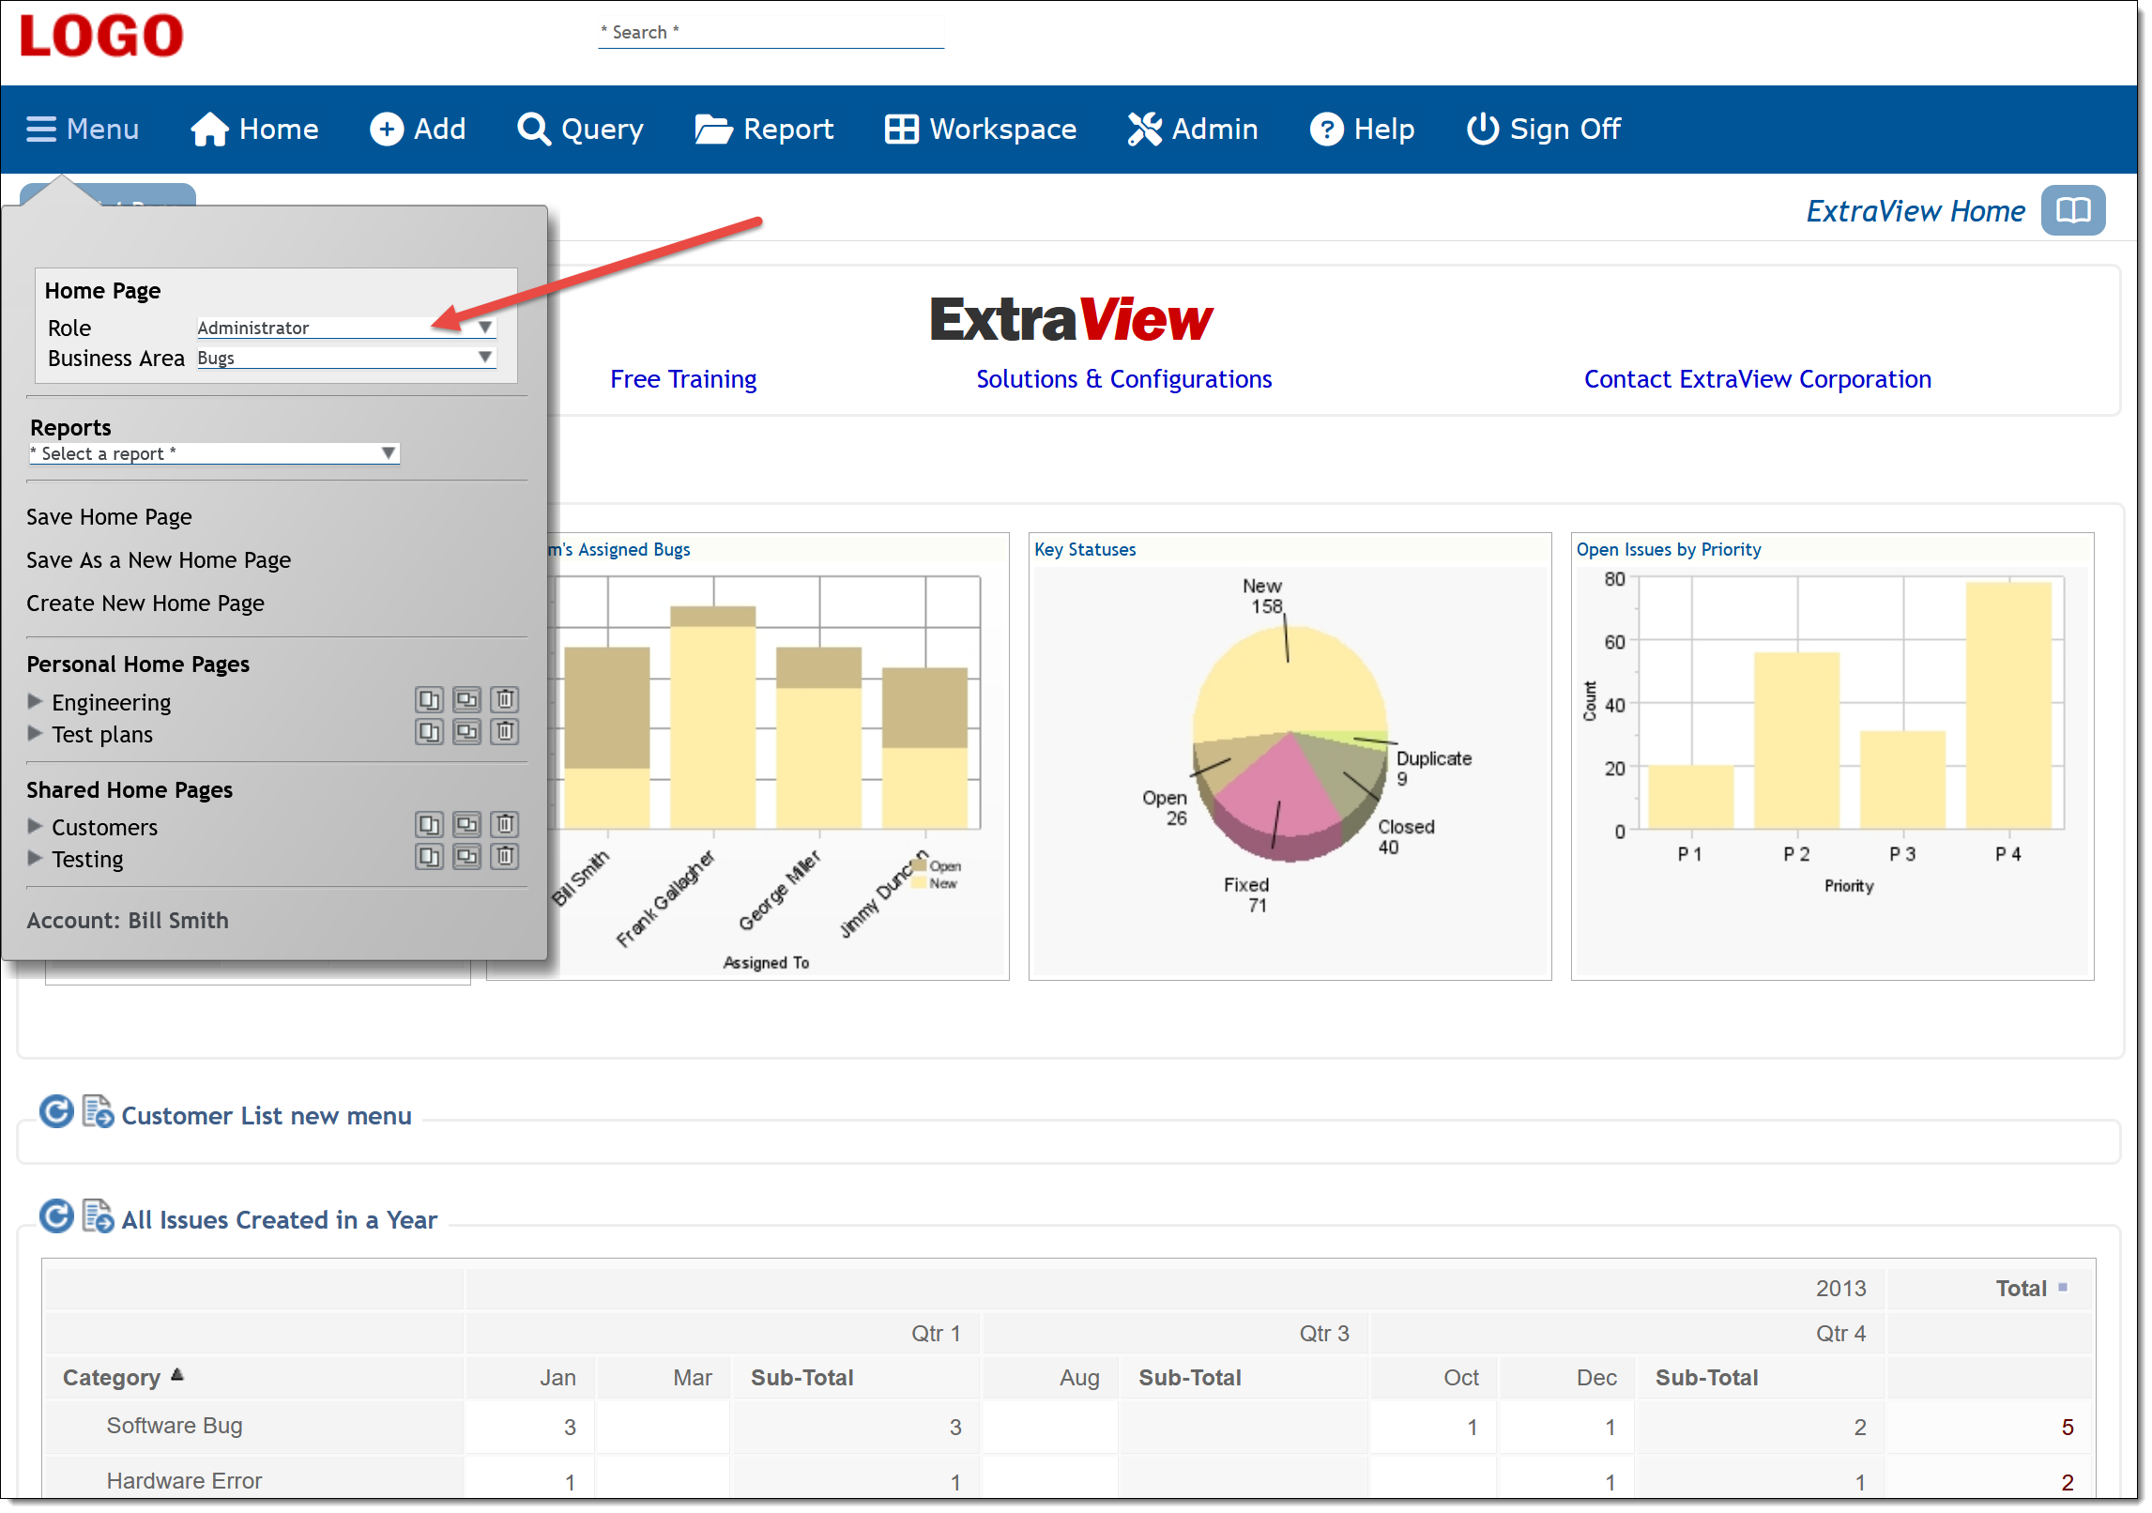
Task: Click the Software Bug row label
Action: pos(175,1426)
